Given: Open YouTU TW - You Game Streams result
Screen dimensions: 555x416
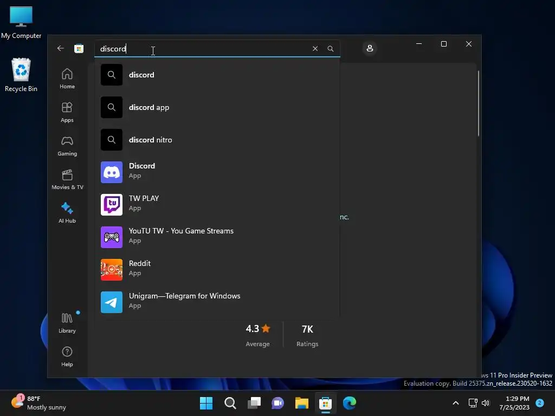Looking at the screenshot, I should 217,237.
